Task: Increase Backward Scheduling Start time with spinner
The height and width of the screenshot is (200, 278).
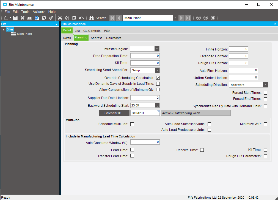Action: pyautogui.click(x=157, y=104)
